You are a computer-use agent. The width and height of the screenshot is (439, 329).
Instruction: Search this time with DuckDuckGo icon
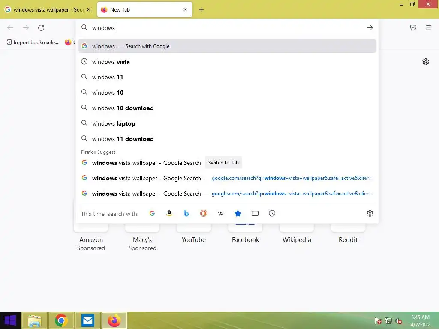pyautogui.click(x=204, y=213)
